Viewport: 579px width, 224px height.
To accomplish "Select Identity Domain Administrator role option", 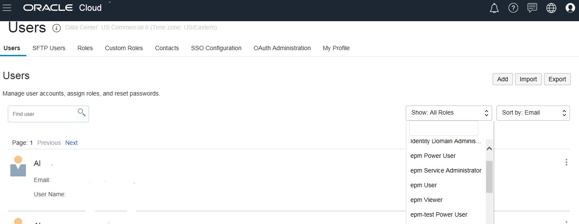I will [x=446, y=141].
